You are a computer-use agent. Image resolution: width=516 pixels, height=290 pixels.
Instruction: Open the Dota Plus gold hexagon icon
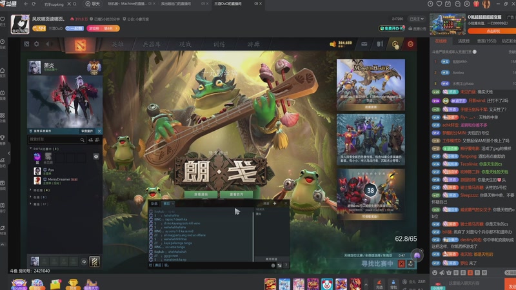pos(395,44)
